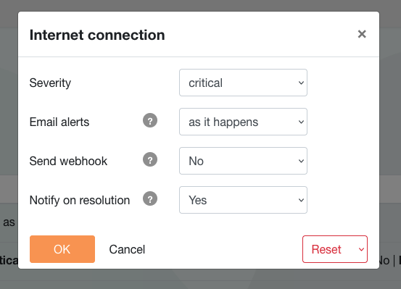Expand the Reset button's chevron arrow
Viewport: 401px width, 289px height.
pos(361,249)
